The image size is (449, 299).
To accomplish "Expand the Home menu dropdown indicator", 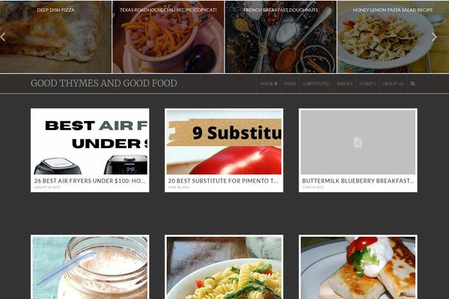I will coord(275,84).
